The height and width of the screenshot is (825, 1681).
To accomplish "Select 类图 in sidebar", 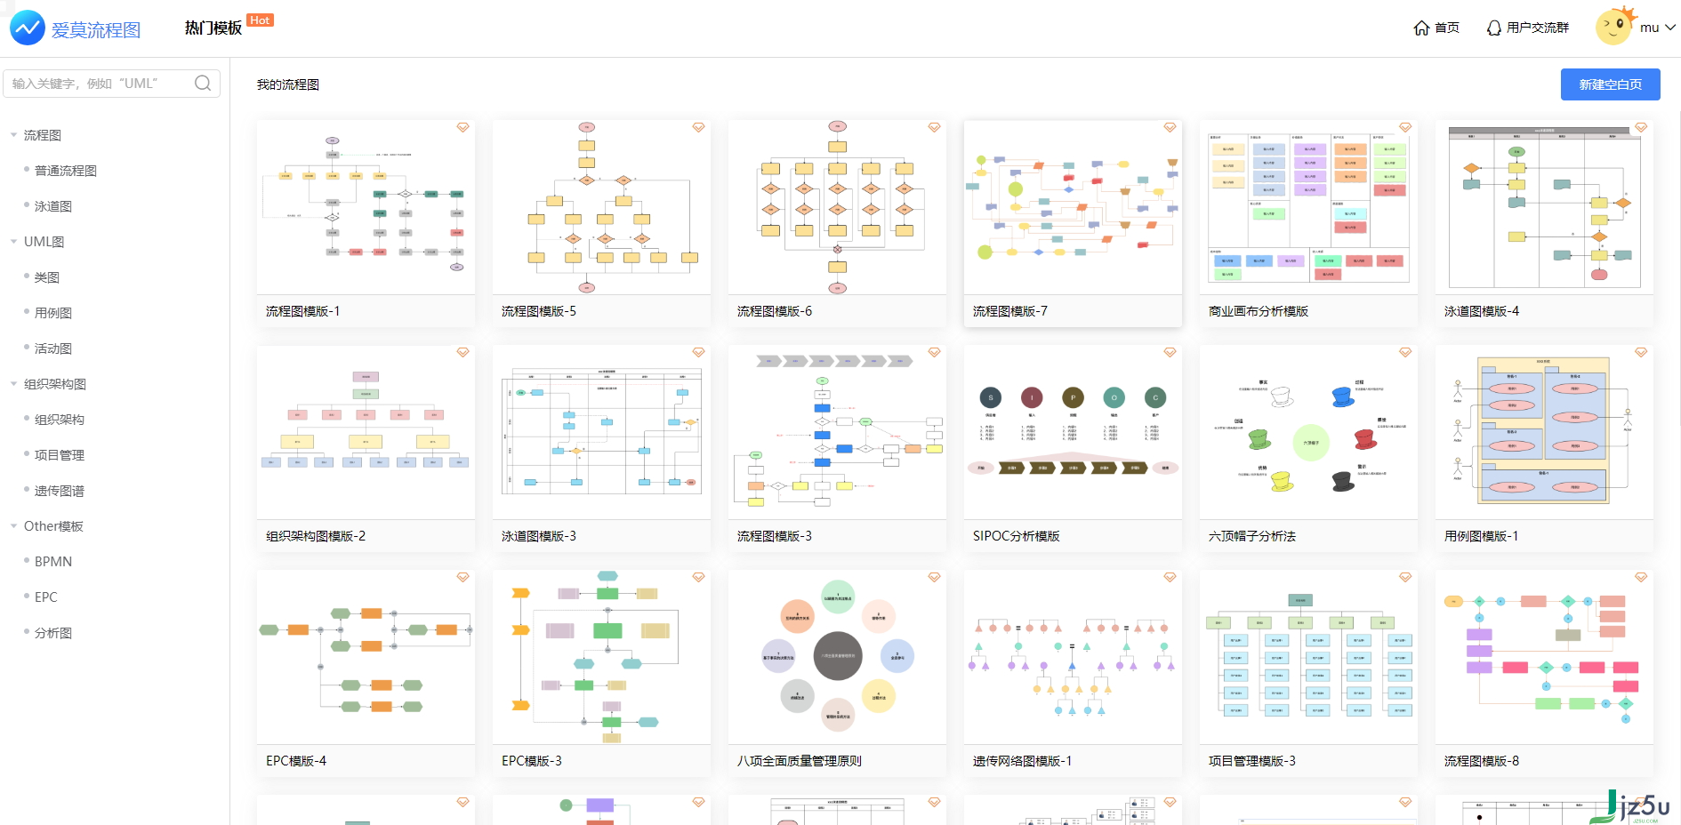I will pyautogui.click(x=47, y=277).
